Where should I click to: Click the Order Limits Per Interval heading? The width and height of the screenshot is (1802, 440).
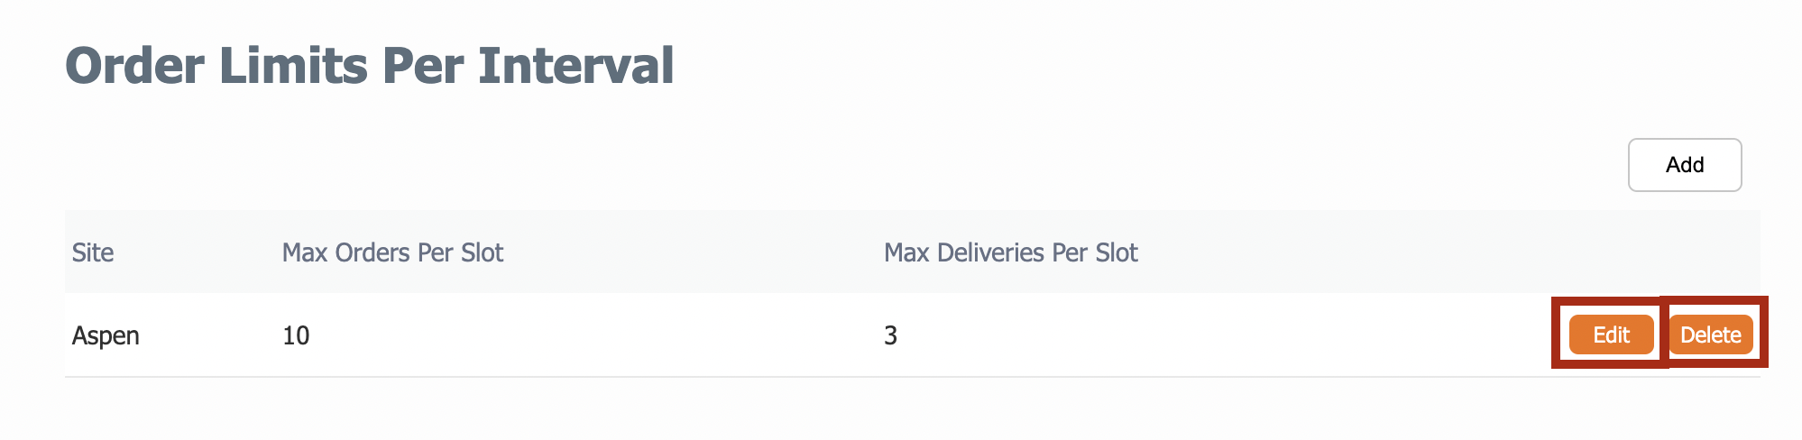point(370,66)
